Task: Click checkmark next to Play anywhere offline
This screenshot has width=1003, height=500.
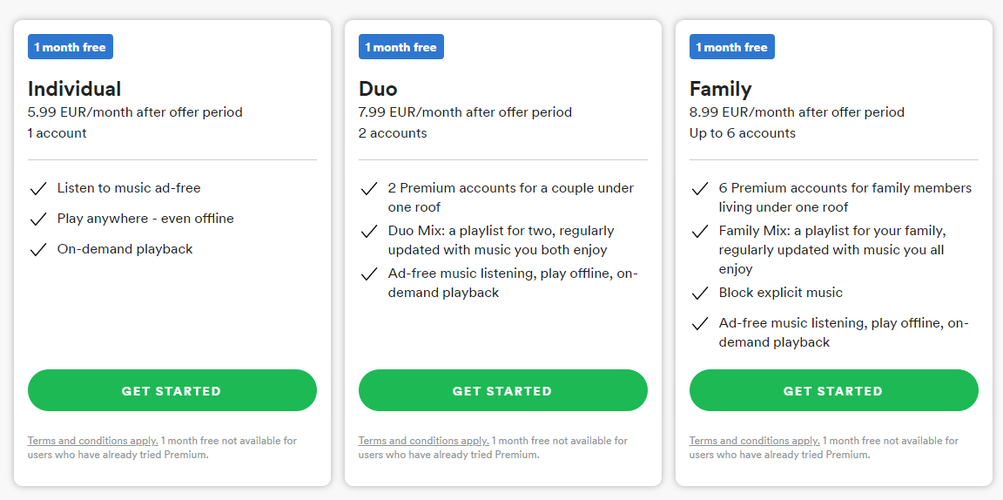Action: (x=37, y=220)
